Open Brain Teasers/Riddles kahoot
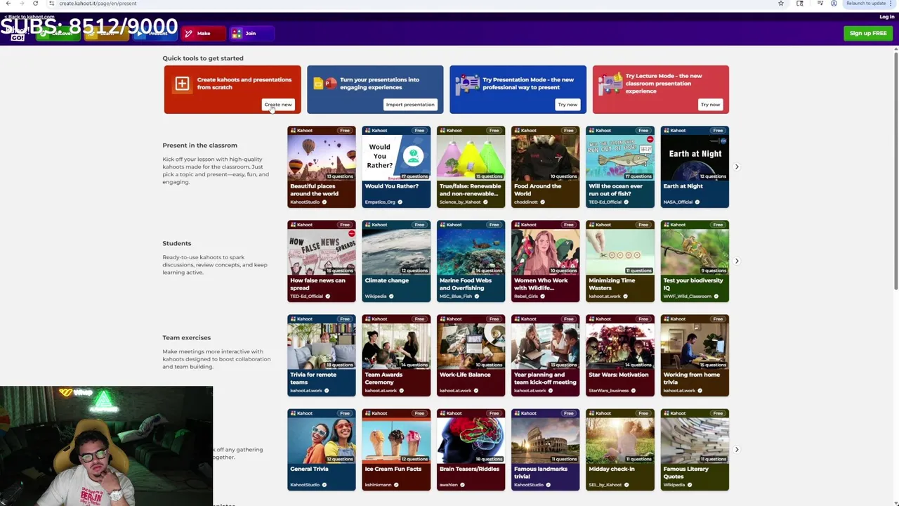This screenshot has width=899, height=506. (471, 449)
